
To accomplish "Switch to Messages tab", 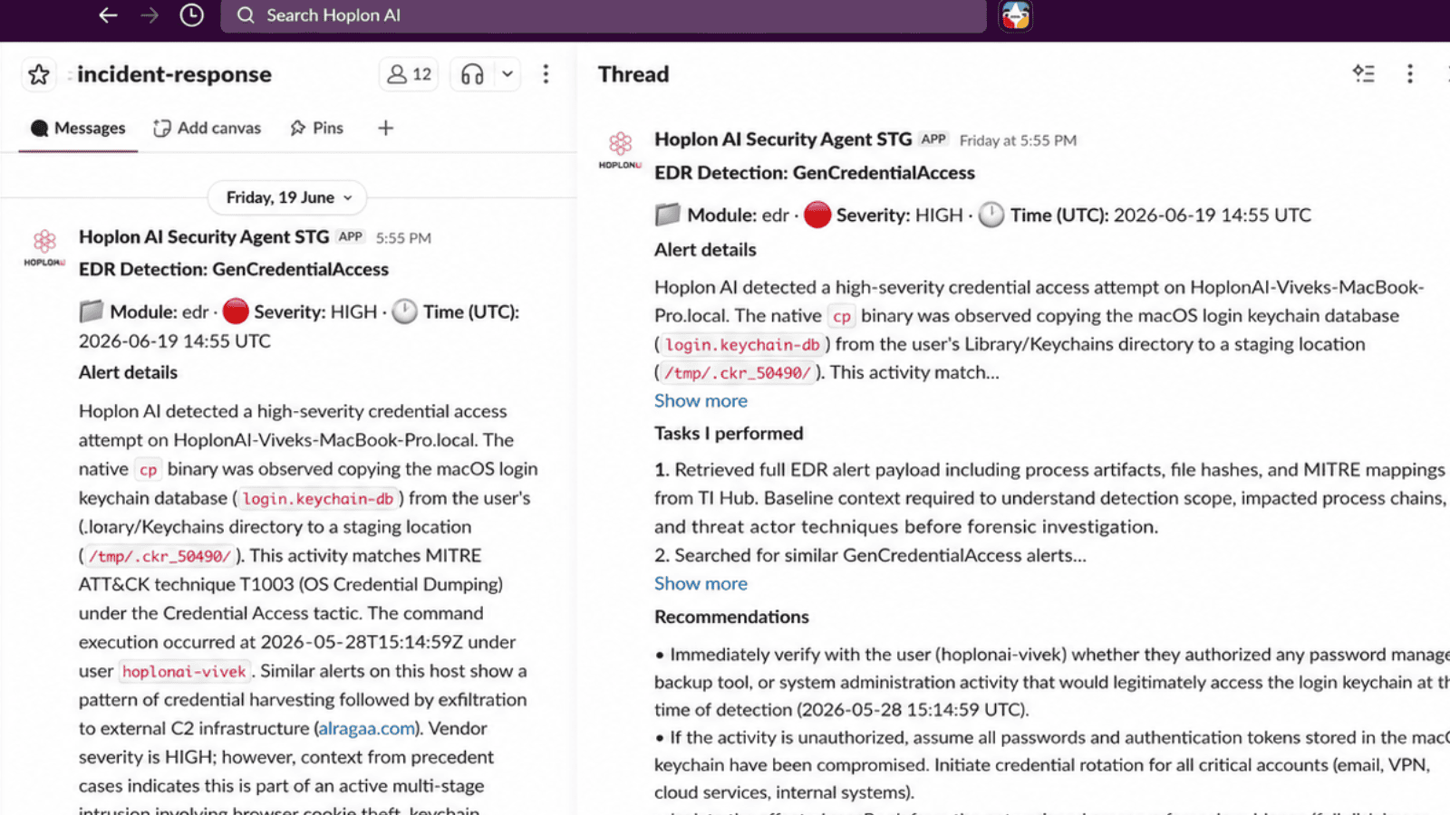I will [78, 129].
